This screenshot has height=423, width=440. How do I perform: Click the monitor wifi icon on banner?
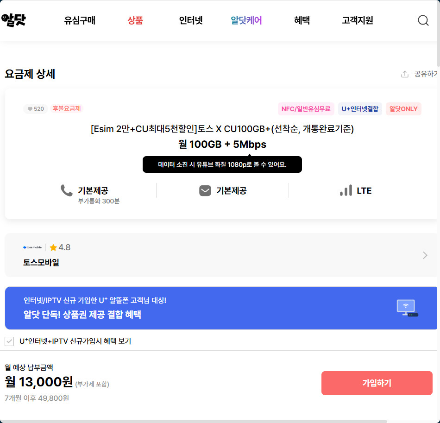(407, 308)
